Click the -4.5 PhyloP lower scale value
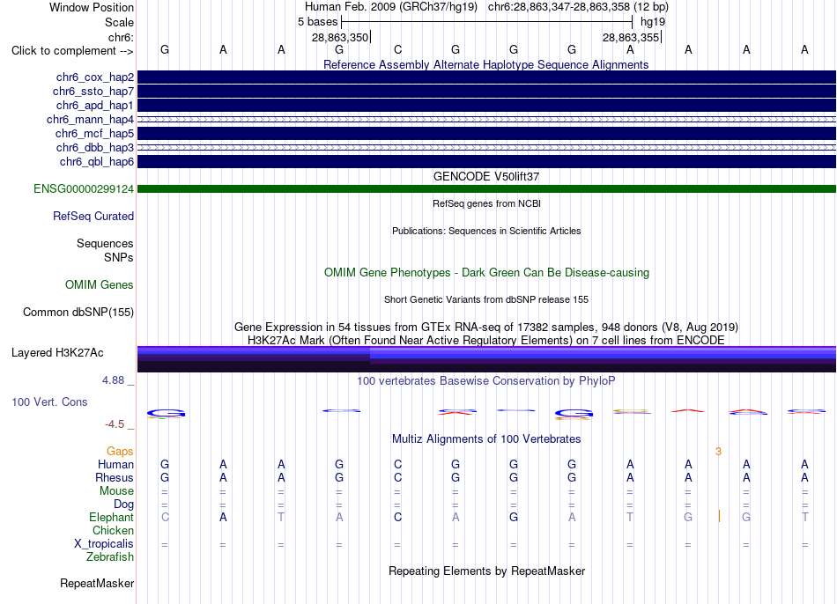 pyautogui.click(x=115, y=424)
